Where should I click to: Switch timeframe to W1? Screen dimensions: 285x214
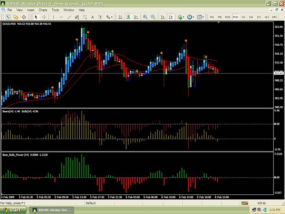[267, 17]
